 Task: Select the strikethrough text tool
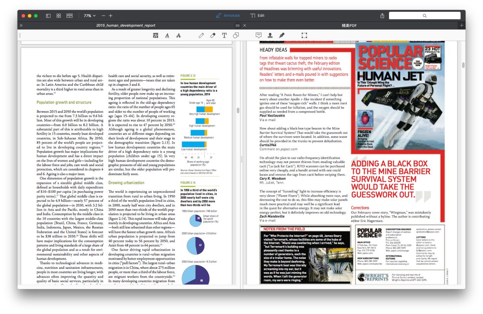(x=179, y=35)
